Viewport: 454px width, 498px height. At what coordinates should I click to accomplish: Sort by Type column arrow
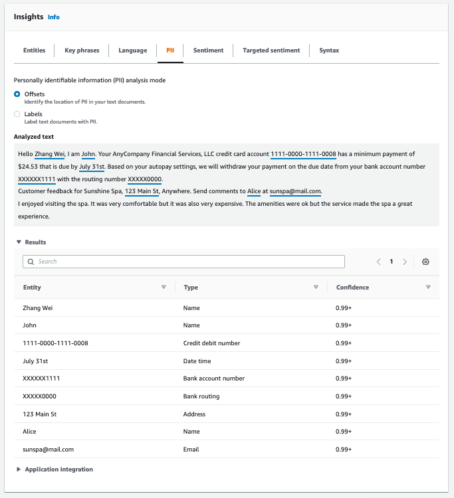(316, 288)
